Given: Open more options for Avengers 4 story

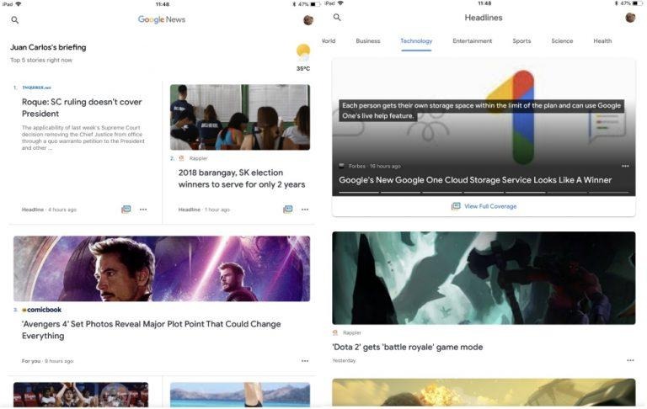Looking at the screenshot, I should tap(305, 361).
